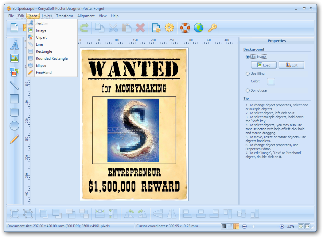
Task: Click the Align horizontal centers icon
Action: (x=200, y=213)
